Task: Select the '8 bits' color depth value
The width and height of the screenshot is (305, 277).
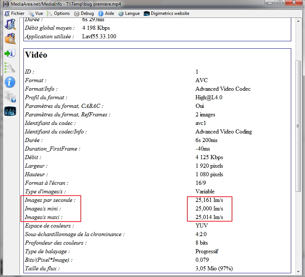Action: click(x=201, y=243)
